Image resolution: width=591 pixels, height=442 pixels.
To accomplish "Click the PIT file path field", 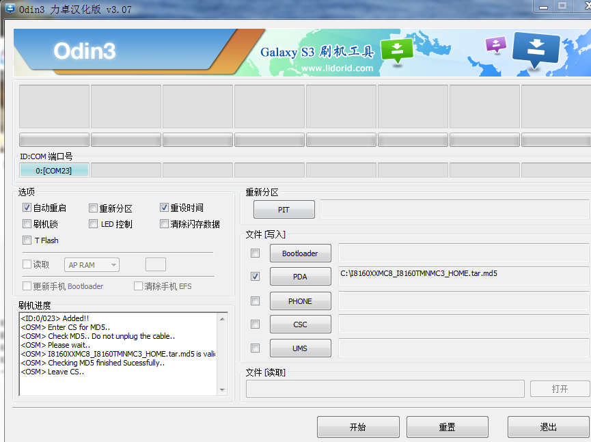I will [x=454, y=209].
